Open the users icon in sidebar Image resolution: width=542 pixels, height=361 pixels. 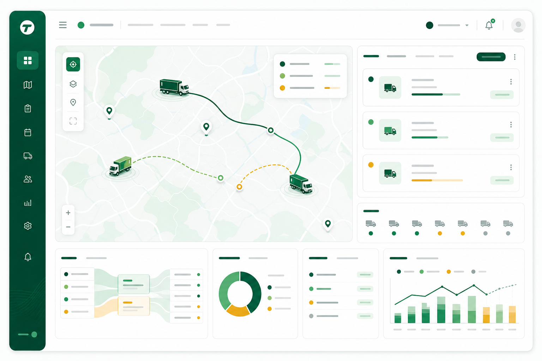(28, 179)
